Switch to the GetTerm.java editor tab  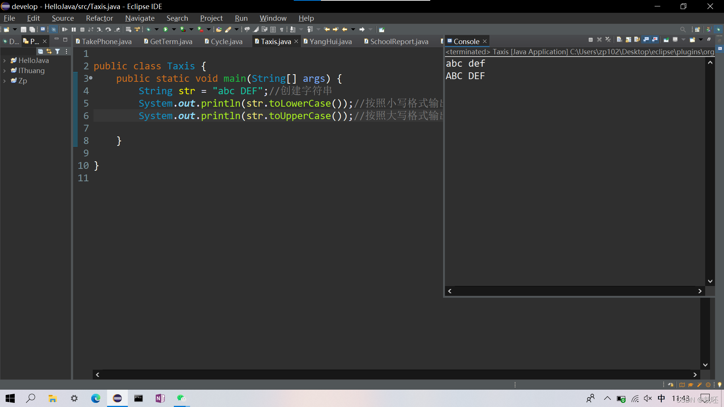pos(171,41)
